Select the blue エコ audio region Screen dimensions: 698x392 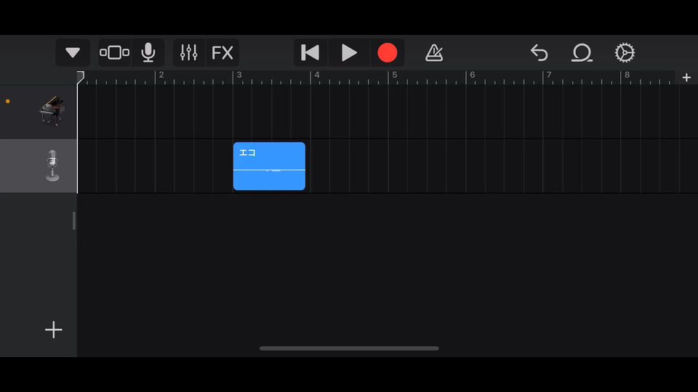pyautogui.click(x=269, y=166)
